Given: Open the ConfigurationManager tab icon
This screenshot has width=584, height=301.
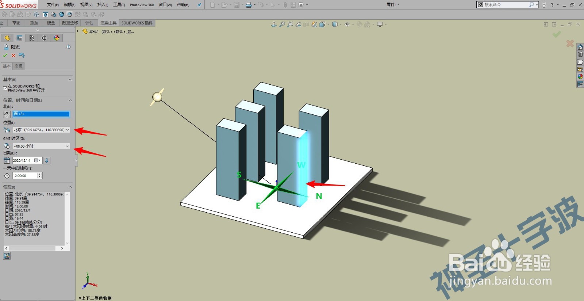Looking at the screenshot, I should [x=32, y=38].
